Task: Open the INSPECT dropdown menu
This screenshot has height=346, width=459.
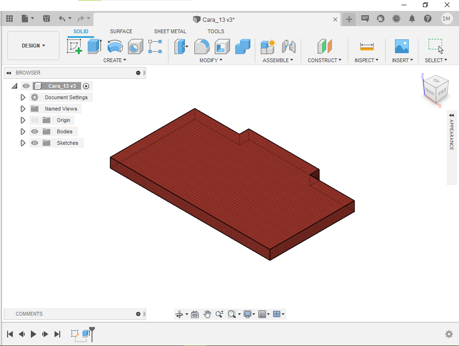Action: (367, 60)
